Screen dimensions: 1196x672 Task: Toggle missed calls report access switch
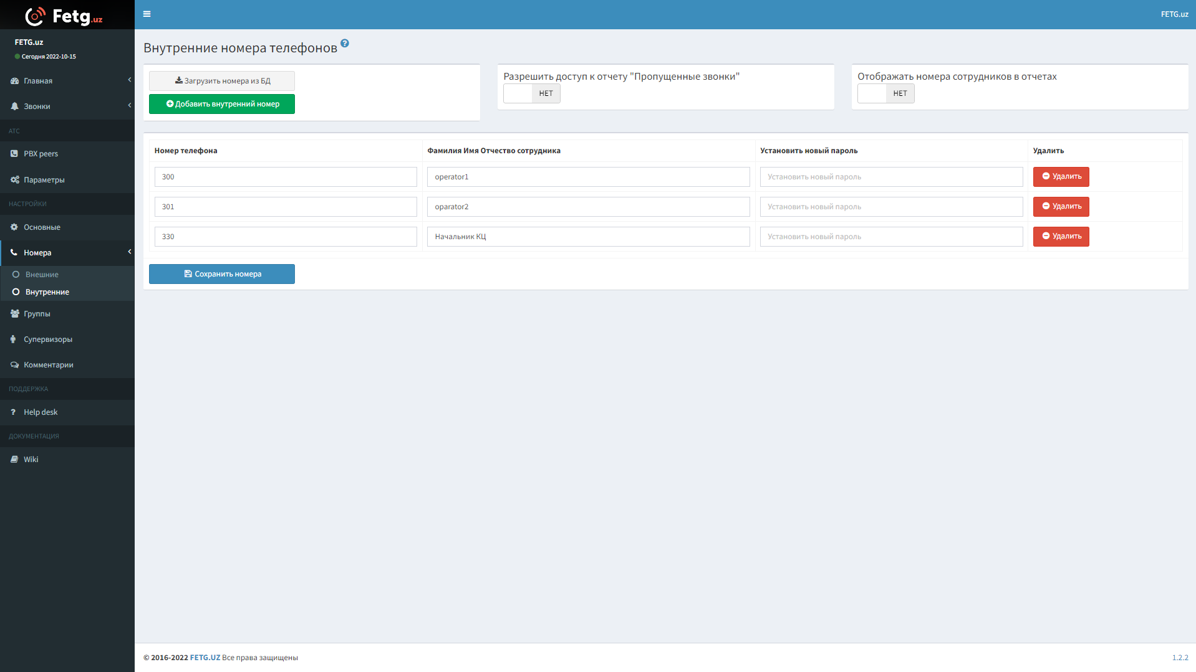coord(531,93)
